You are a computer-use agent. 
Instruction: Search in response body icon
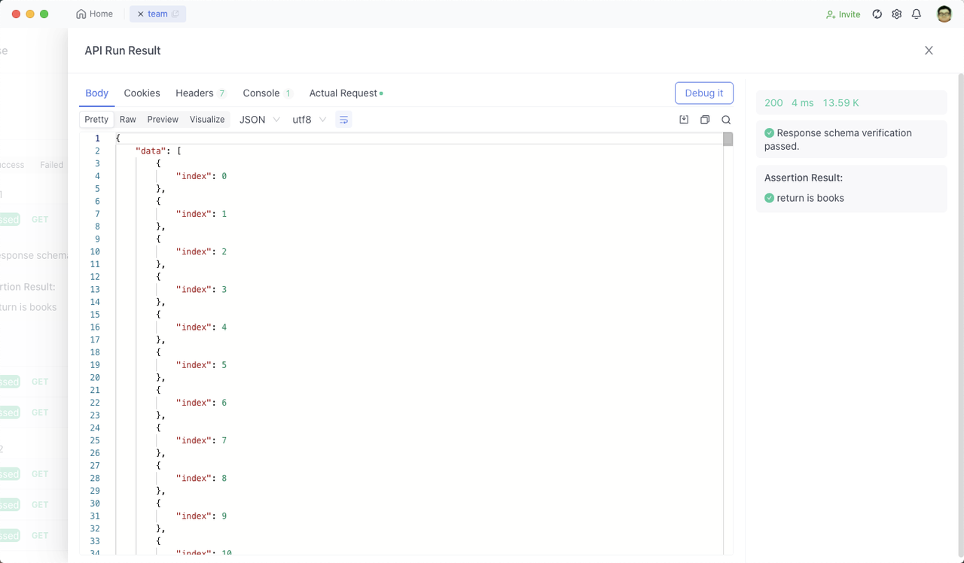(726, 120)
